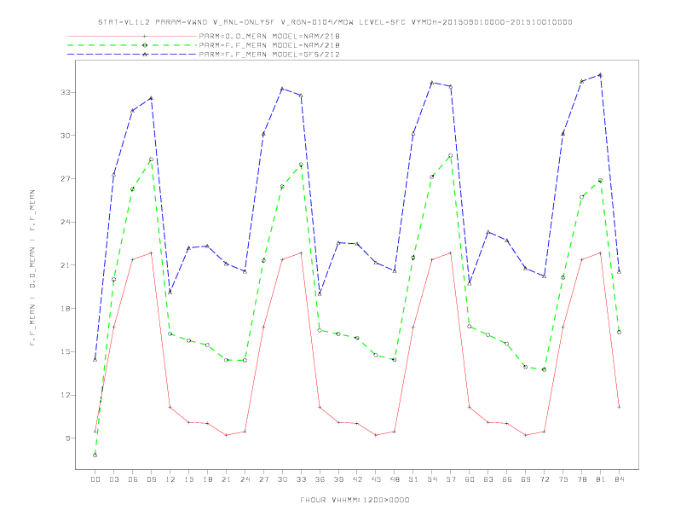The width and height of the screenshot is (675, 522).
Task: Click y-axis tick label 24
Action: (x=66, y=223)
